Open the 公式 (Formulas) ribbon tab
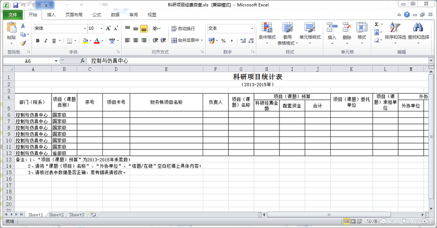 96,15
